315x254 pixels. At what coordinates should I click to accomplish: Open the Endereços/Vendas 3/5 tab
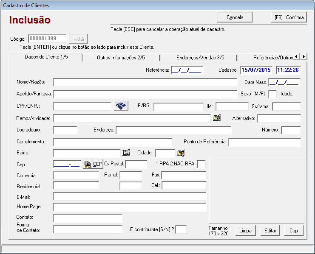198,58
